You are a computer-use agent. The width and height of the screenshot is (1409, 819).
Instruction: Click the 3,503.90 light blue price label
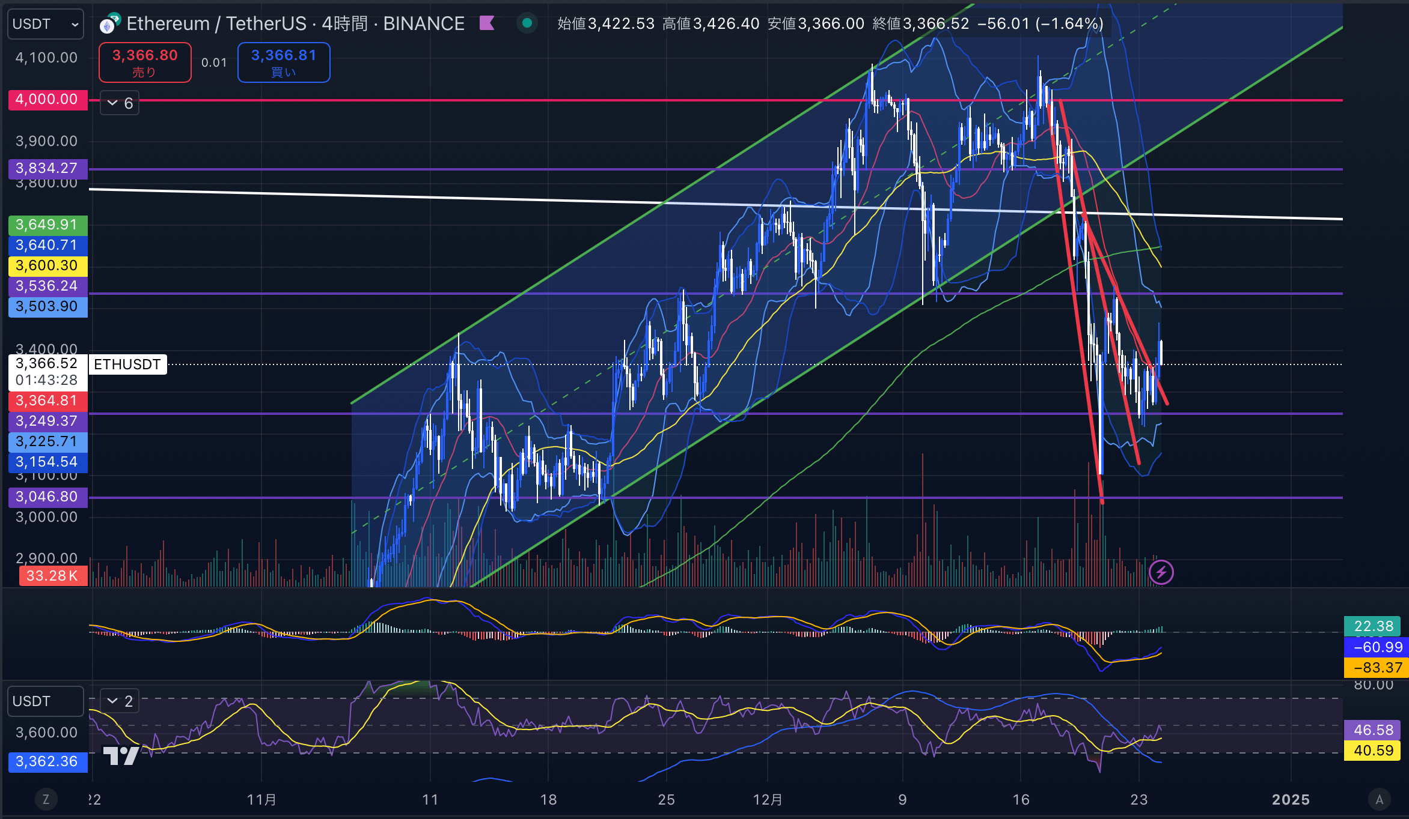47,307
